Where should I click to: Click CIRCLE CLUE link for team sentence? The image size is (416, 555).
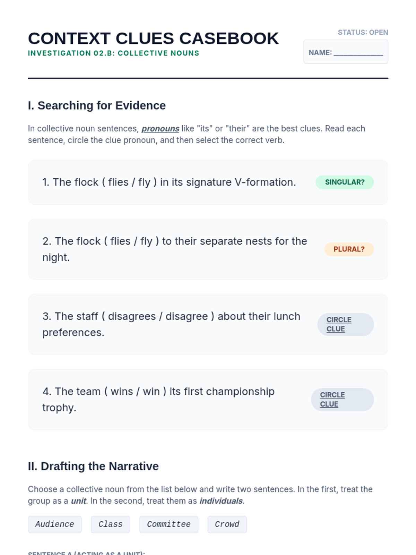coord(332,400)
